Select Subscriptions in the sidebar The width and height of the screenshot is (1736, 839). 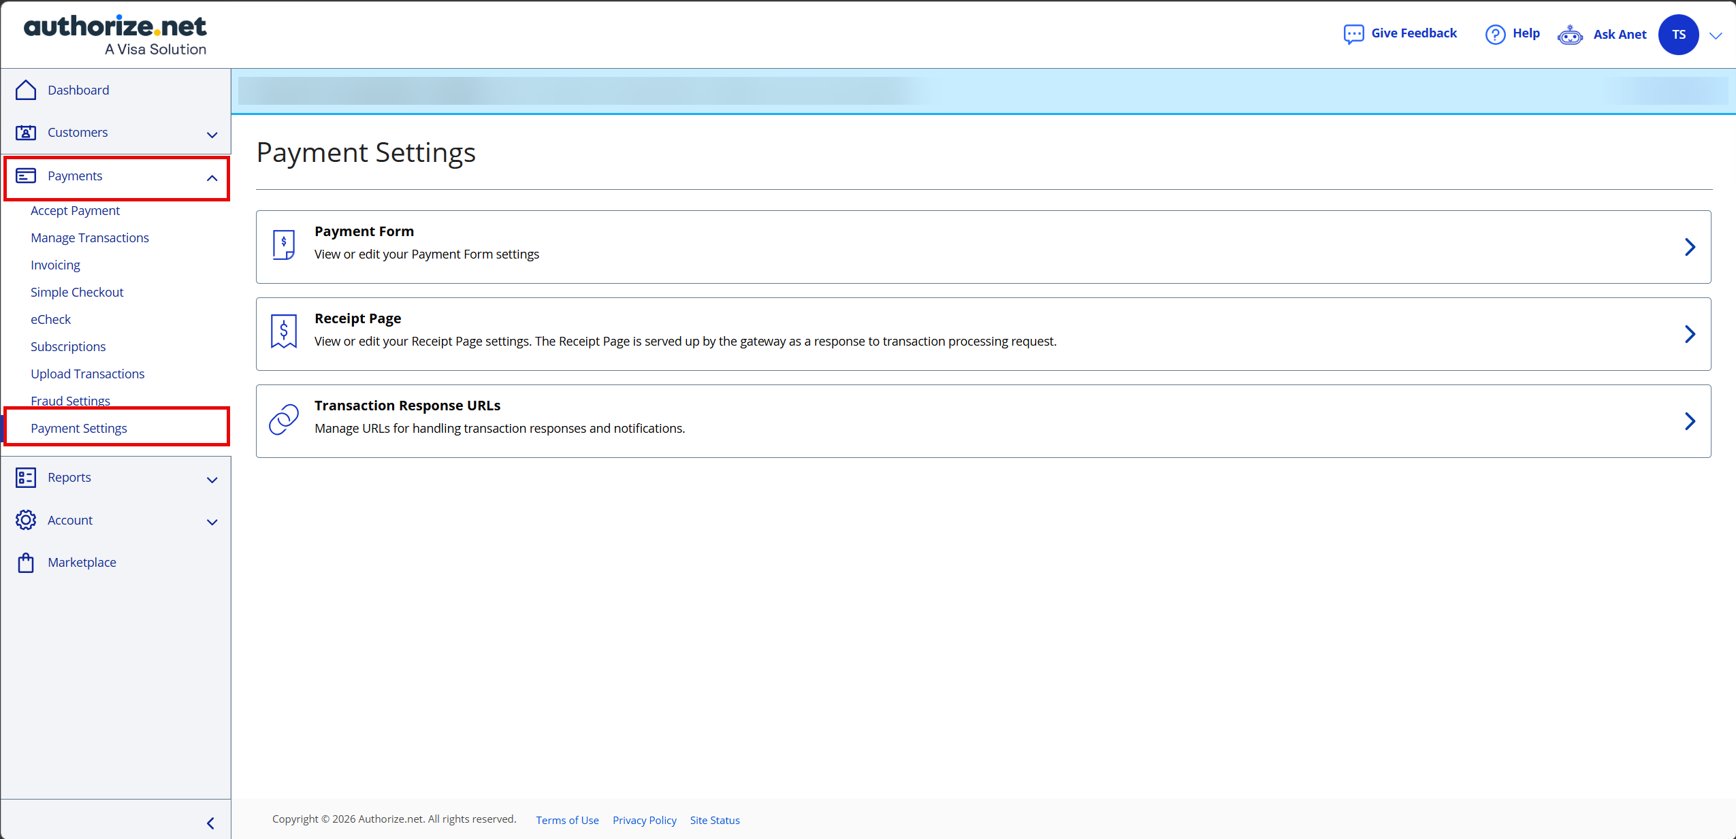click(x=68, y=347)
